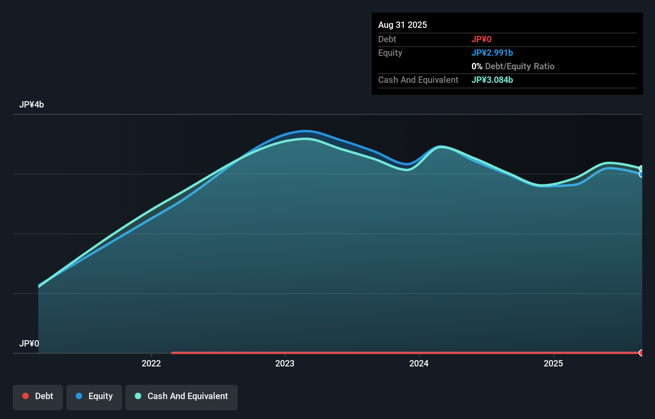Click the Cash And Equivalent tooltip label

[x=418, y=80]
